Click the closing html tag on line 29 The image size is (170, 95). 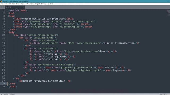(12, 86)
